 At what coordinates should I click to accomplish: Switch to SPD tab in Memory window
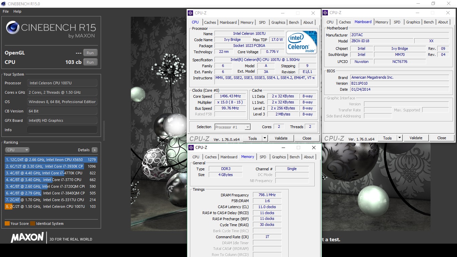[263, 157]
